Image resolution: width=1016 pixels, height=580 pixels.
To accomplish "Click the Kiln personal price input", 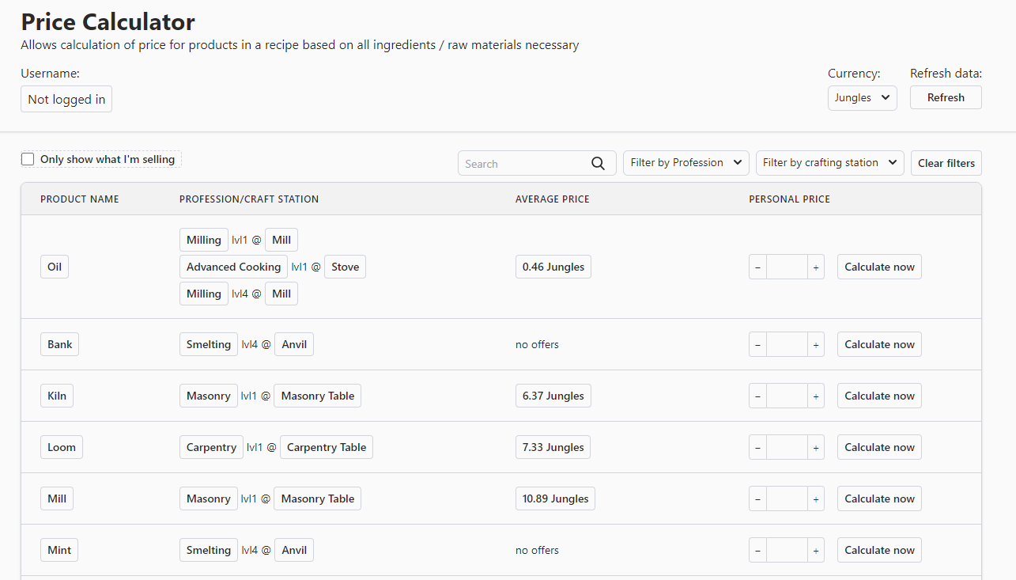I will [x=787, y=396].
